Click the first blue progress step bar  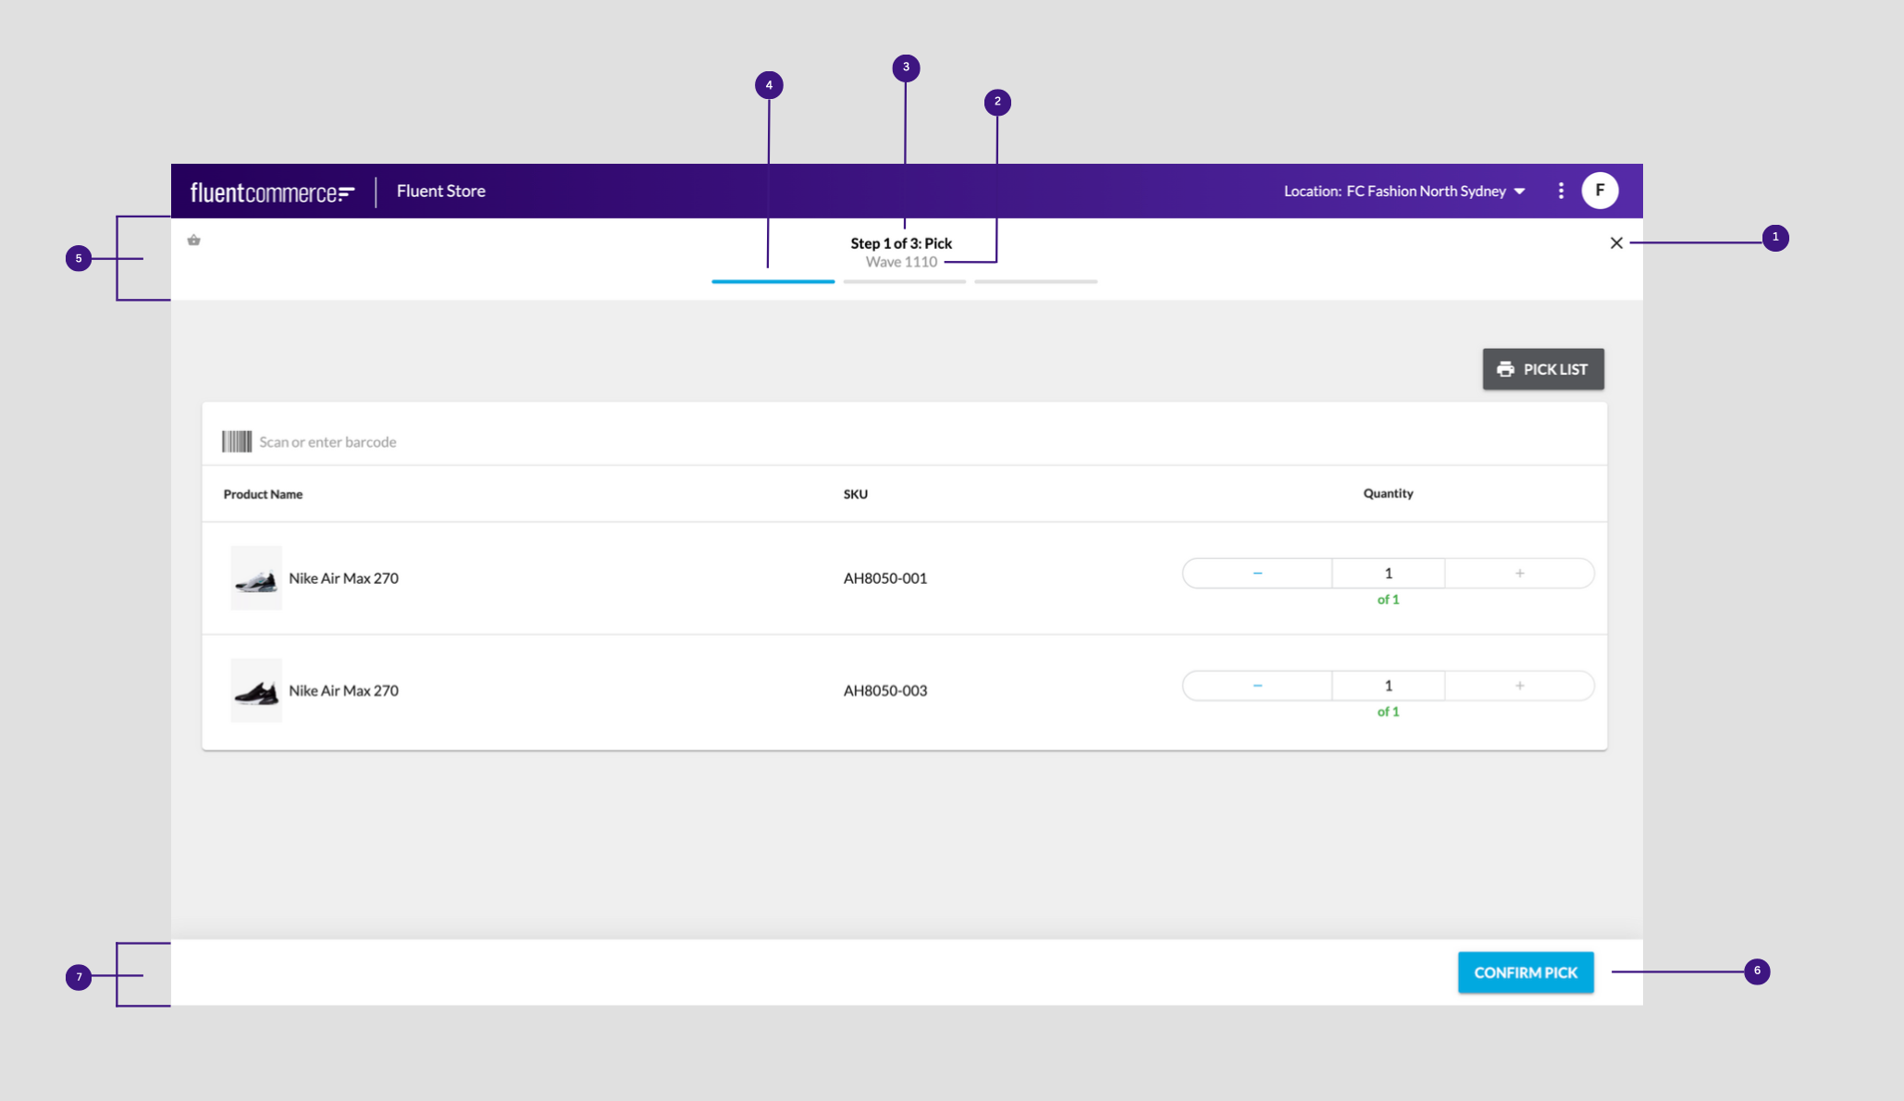(773, 281)
